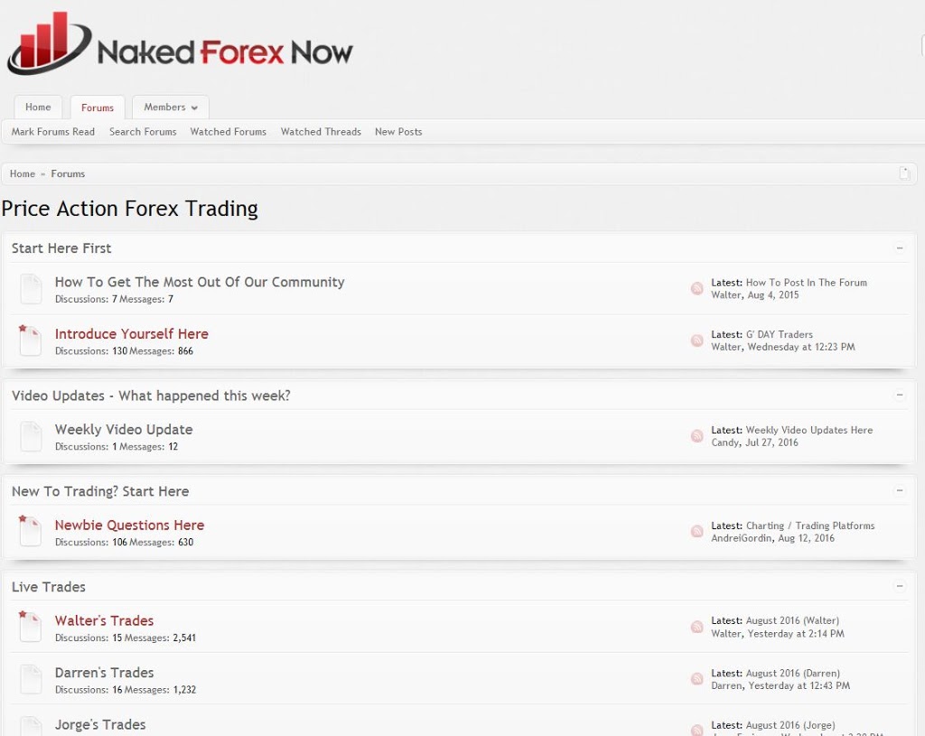The width and height of the screenshot is (925, 736).
Task: Open the Live Trades category heading
Action: point(49,587)
